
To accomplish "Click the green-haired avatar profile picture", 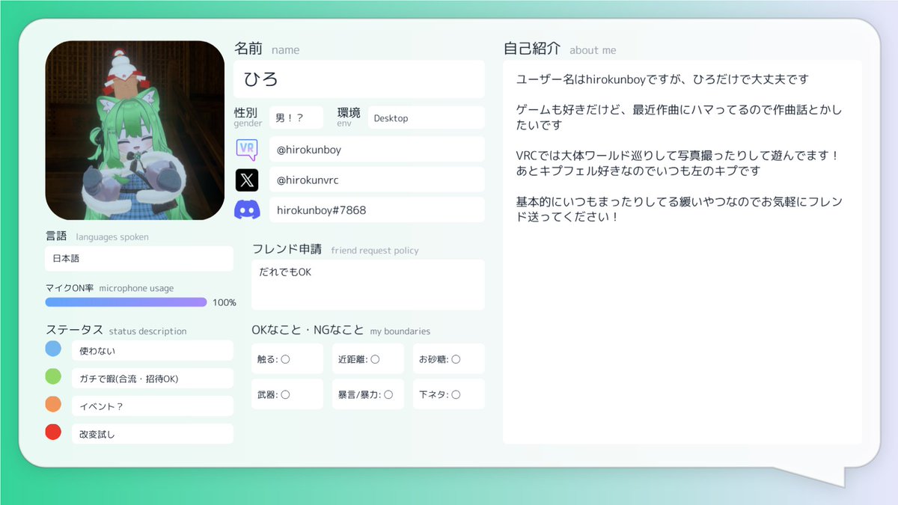I will [x=135, y=130].
